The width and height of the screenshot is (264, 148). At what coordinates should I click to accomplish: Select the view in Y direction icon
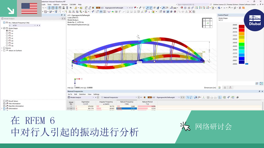point(200,8)
